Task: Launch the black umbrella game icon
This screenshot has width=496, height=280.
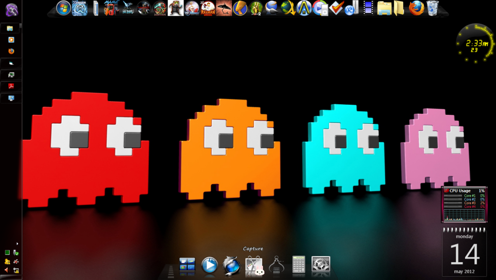Action: click(x=224, y=8)
